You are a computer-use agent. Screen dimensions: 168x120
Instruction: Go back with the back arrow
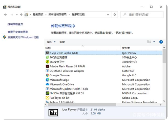tap(6, 15)
